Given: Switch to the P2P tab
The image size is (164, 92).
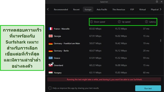Looking at the screenshot, I should [132, 9].
